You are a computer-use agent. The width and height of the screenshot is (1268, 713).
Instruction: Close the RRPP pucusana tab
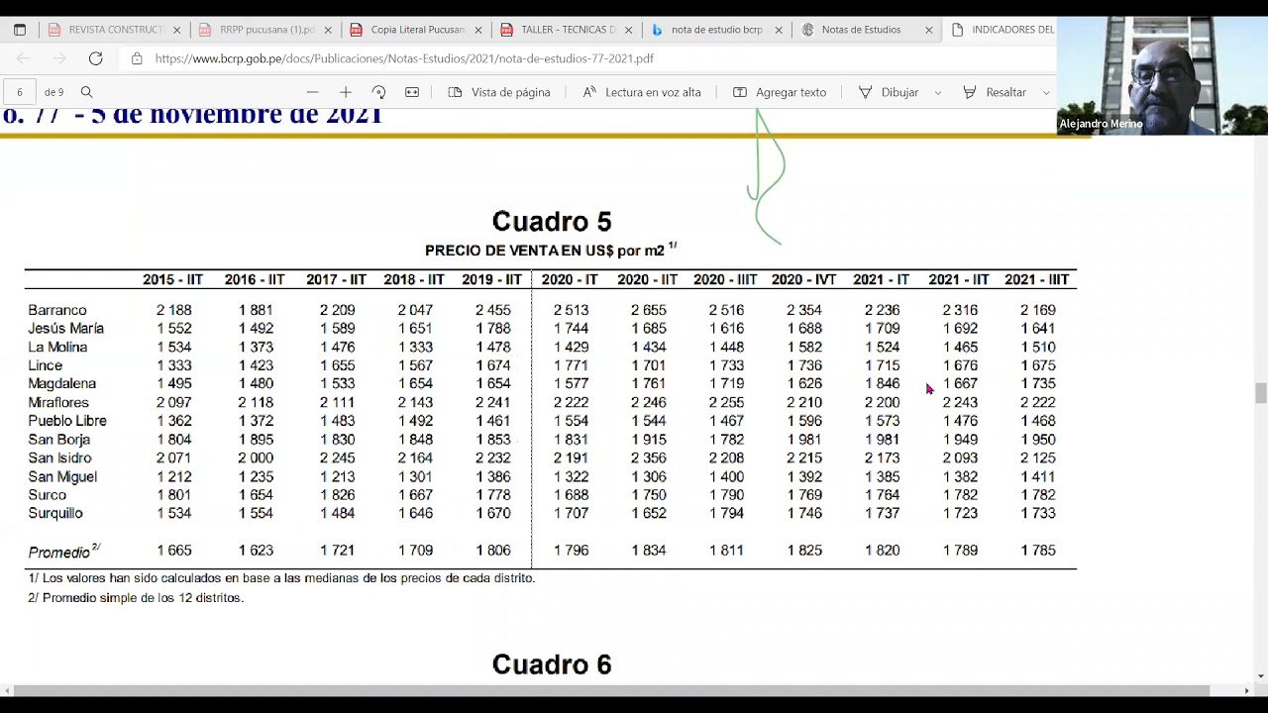328,30
